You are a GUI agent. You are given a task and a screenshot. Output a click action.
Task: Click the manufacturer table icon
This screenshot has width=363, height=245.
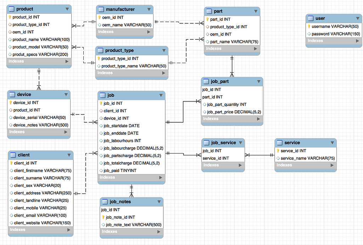[101, 9]
